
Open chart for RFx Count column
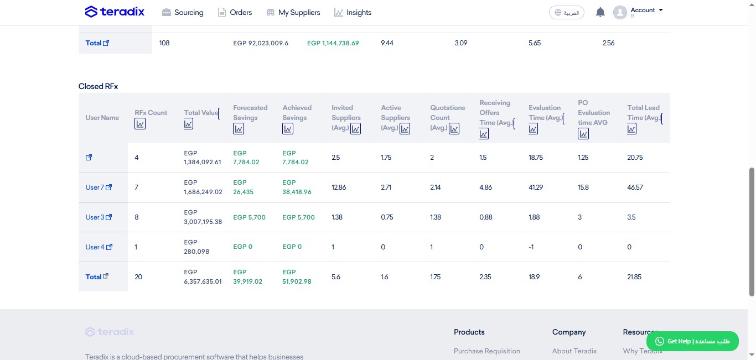(140, 123)
